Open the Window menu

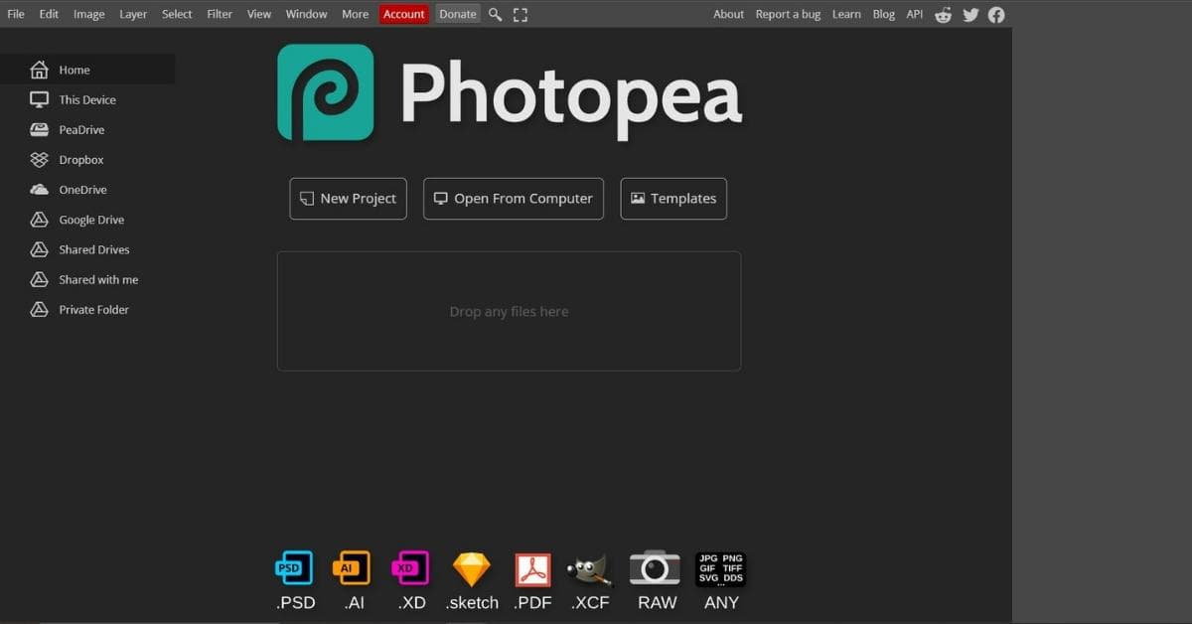point(306,14)
